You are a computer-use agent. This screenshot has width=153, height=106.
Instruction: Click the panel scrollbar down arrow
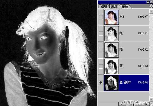(151, 99)
